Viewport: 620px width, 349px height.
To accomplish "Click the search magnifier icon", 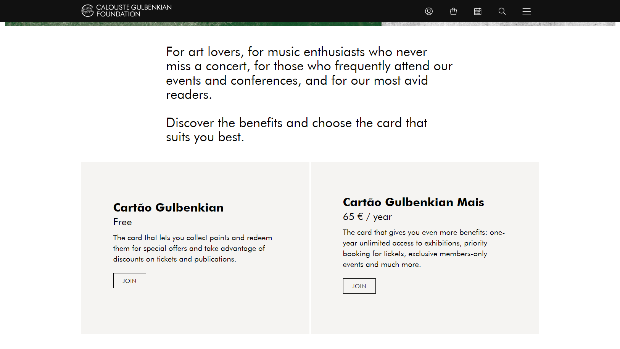I will pos(502,11).
